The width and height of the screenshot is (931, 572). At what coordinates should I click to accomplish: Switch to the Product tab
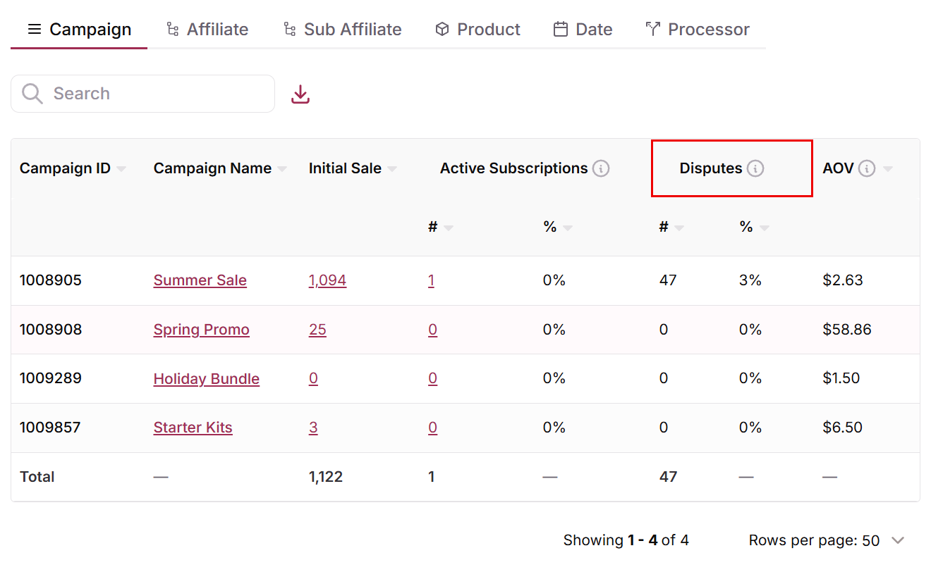tap(477, 30)
